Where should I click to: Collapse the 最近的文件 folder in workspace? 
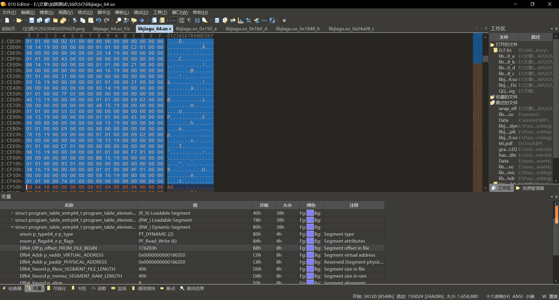tap(492, 103)
